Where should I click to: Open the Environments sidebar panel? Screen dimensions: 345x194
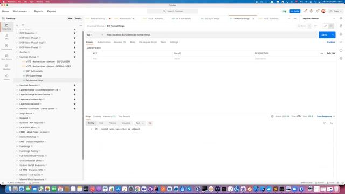(6, 47)
